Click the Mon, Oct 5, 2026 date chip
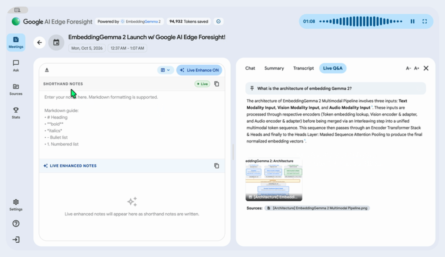 (x=87, y=48)
